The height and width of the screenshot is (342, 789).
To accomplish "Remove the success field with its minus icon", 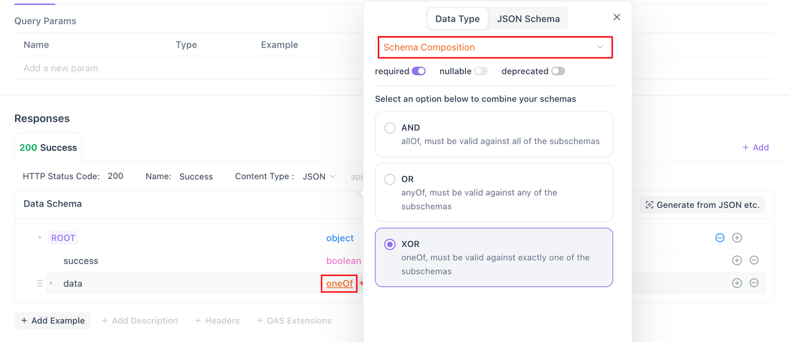I will coord(754,260).
